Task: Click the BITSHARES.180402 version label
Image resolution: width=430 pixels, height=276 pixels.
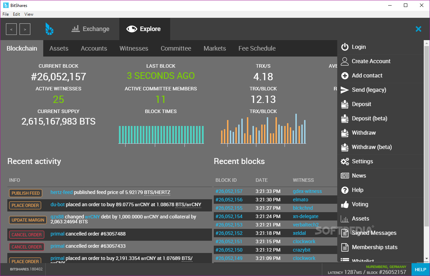Action: point(27,269)
